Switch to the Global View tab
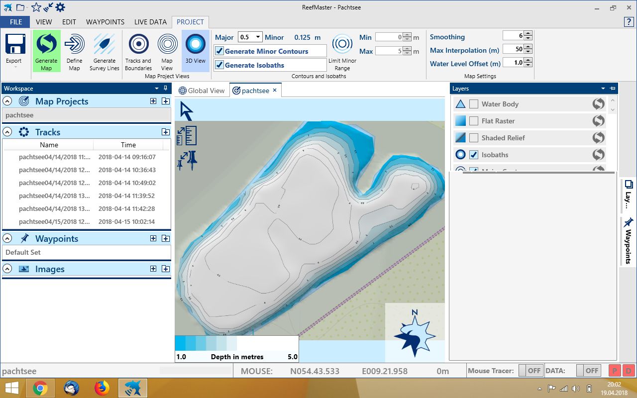637x398 pixels. tap(202, 91)
